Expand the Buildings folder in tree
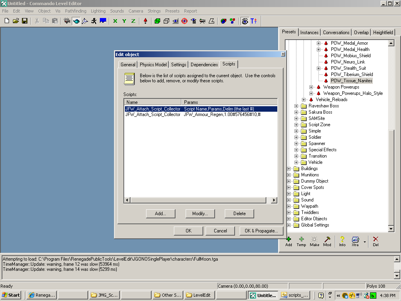 pyautogui.click(x=289, y=169)
